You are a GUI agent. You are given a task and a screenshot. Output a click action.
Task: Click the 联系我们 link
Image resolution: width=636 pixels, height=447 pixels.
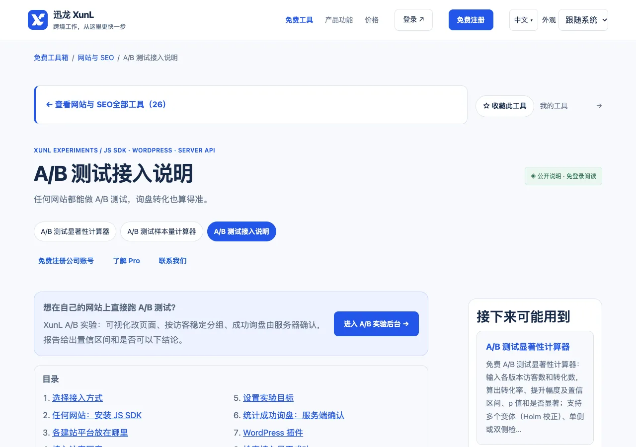pos(173,261)
